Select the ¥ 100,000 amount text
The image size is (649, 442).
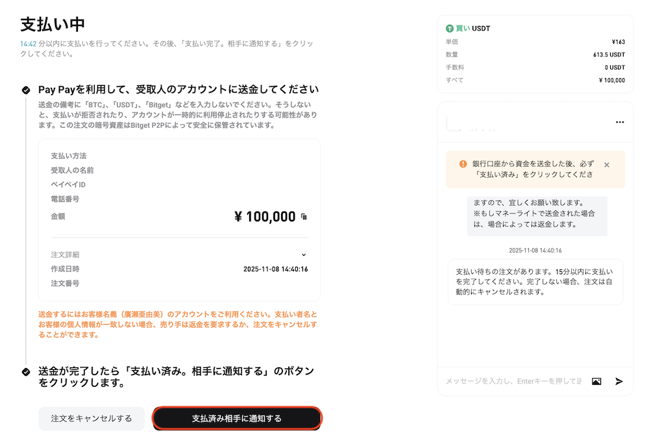point(265,217)
